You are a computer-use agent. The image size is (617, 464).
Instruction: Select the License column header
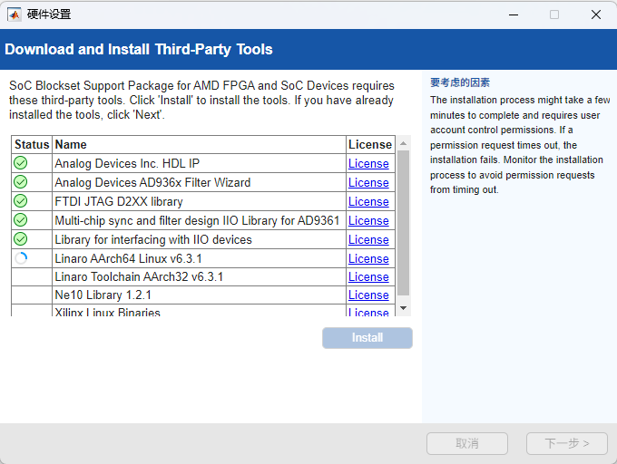tap(370, 145)
